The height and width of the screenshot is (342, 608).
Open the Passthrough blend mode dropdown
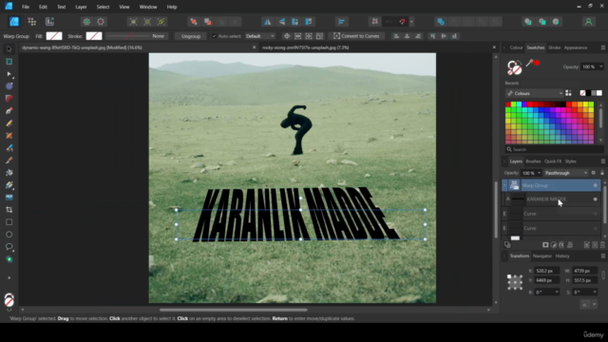[x=566, y=173]
